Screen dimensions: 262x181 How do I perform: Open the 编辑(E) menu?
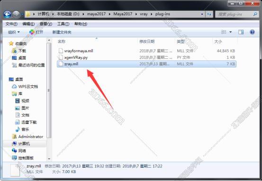pyautogui.click(x=28, y=24)
